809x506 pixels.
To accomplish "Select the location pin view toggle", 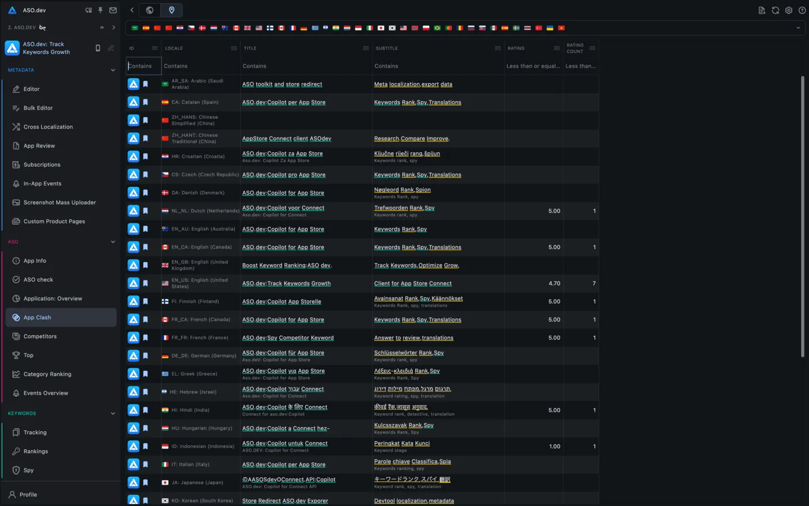I will (171, 10).
